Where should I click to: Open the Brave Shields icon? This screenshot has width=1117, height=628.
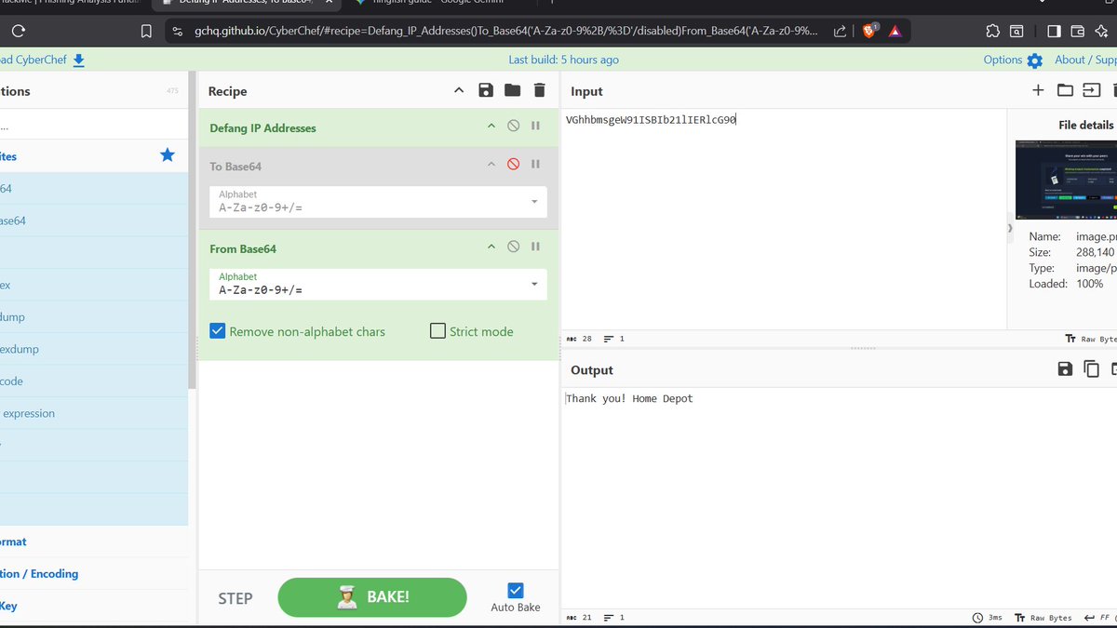tap(868, 31)
